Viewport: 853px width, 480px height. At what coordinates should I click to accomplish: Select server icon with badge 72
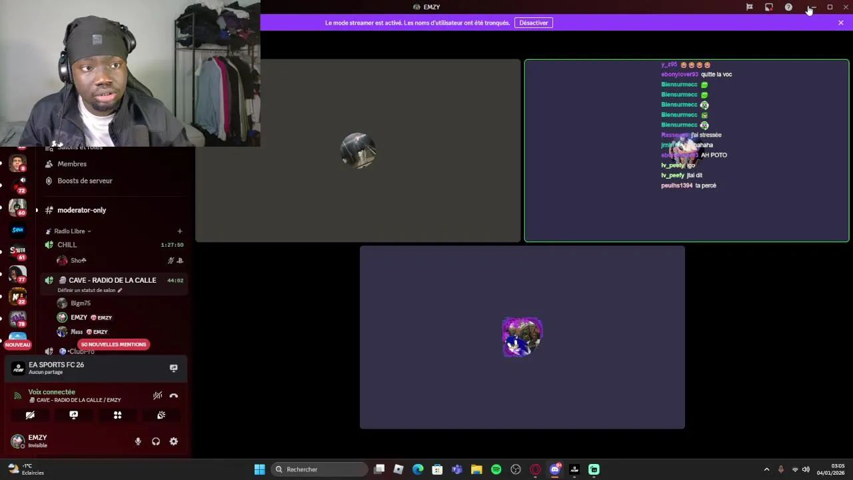pyautogui.click(x=18, y=185)
